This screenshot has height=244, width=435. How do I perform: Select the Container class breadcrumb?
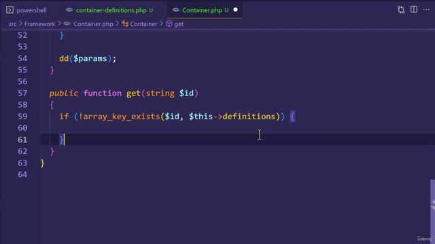143,24
